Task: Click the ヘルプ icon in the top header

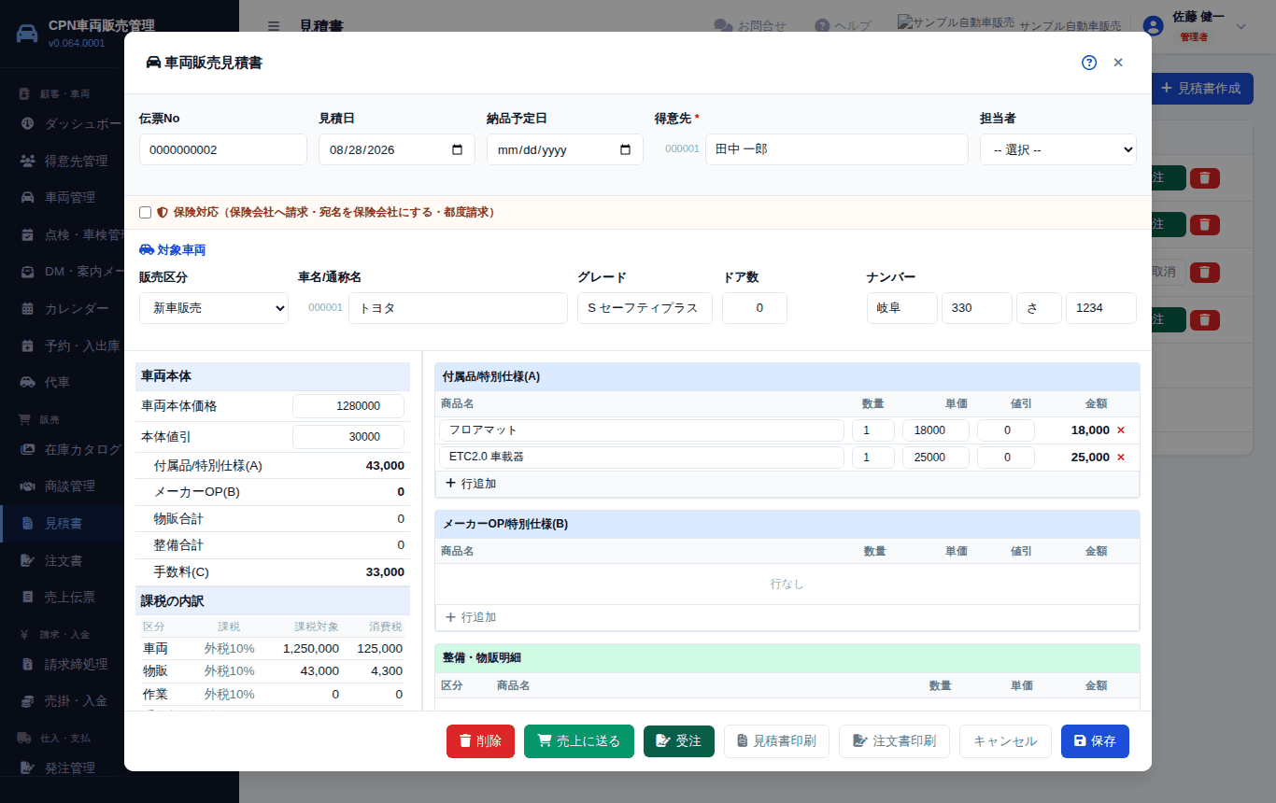Action: [x=822, y=26]
